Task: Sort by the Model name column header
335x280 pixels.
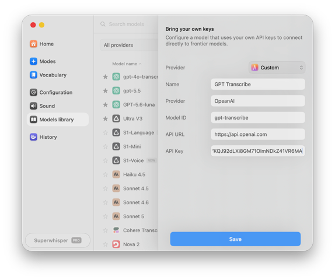Action: point(127,64)
